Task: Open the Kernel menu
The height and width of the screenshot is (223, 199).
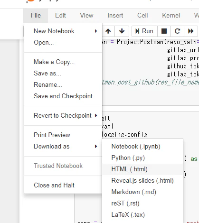Action: [x=171, y=16]
